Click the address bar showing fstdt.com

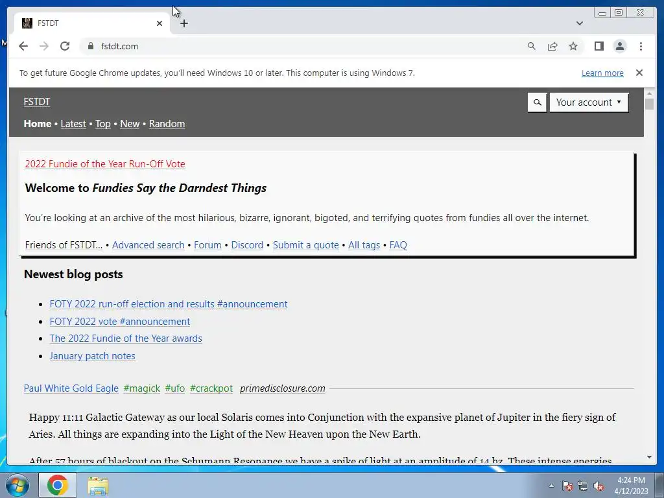click(x=296, y=46)
